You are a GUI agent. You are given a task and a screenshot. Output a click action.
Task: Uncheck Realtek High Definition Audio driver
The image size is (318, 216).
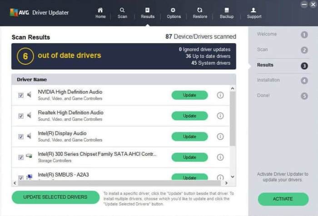[x=21, y=116]
